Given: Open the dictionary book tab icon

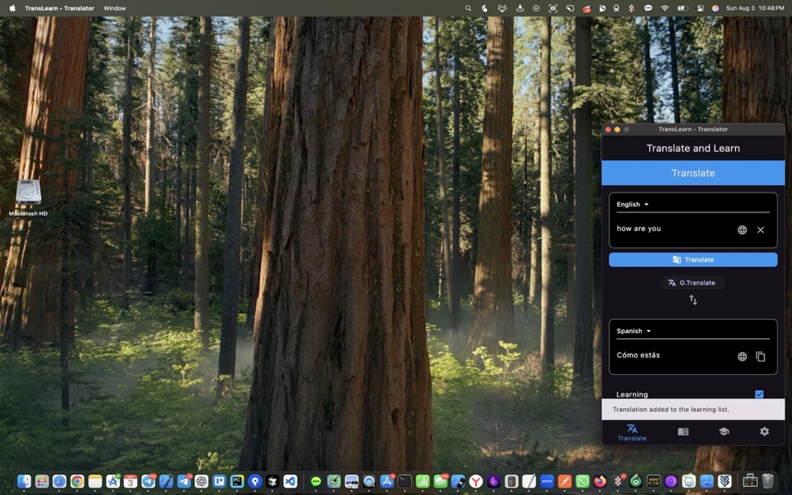Looking at the screenshot, I should [x=683, y=432].
